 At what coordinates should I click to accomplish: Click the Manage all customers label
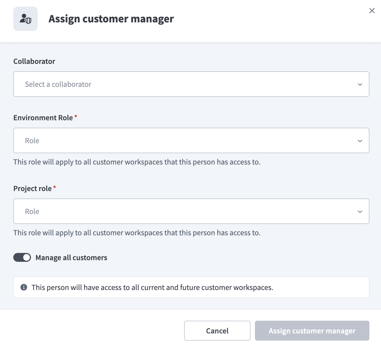coord(71,258)
